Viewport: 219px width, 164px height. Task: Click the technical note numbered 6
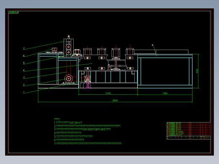click(x=69, y=140)
